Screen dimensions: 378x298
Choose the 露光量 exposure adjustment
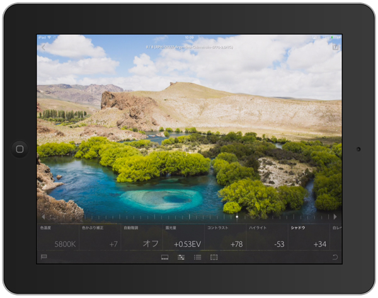click(183, 238)
